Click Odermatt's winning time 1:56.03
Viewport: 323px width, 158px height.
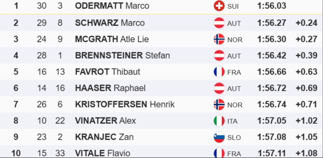point(272,6)
